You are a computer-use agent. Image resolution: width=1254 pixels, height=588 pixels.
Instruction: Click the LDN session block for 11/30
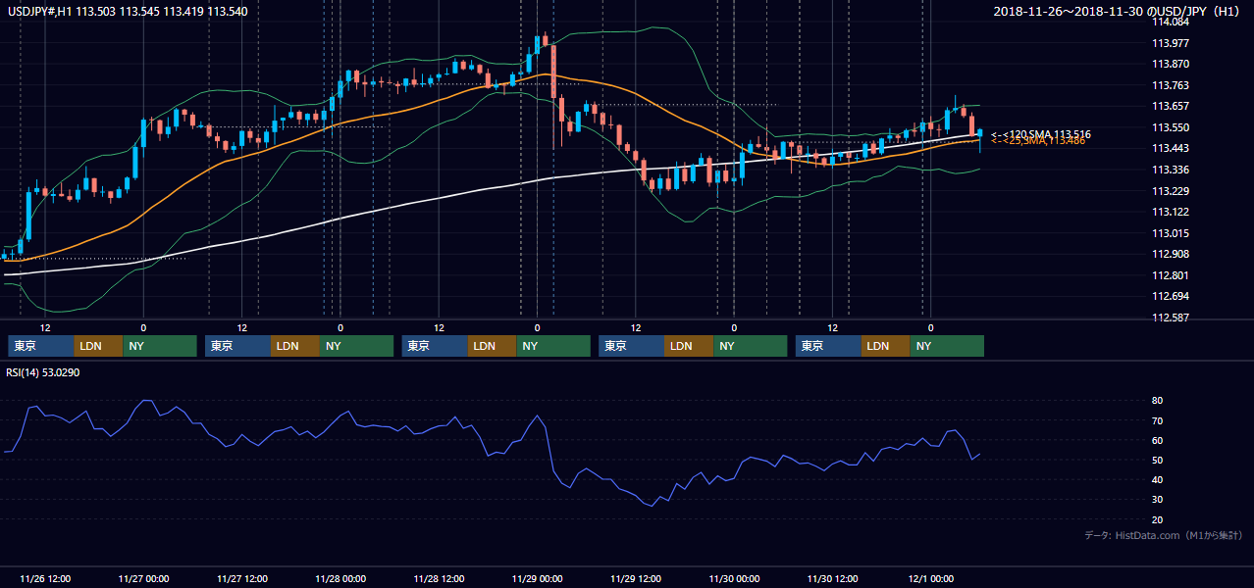click(887, 346)
